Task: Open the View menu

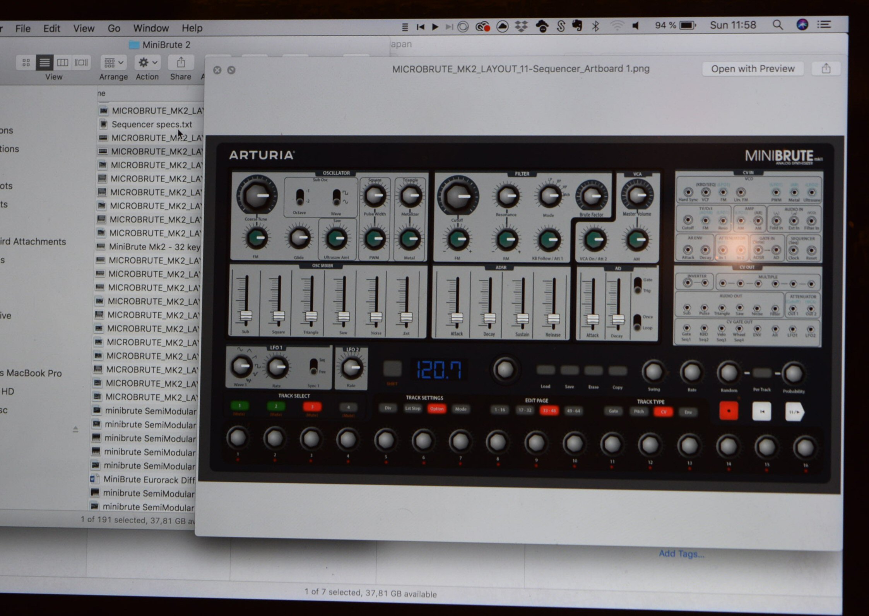Action: [84, 28]
